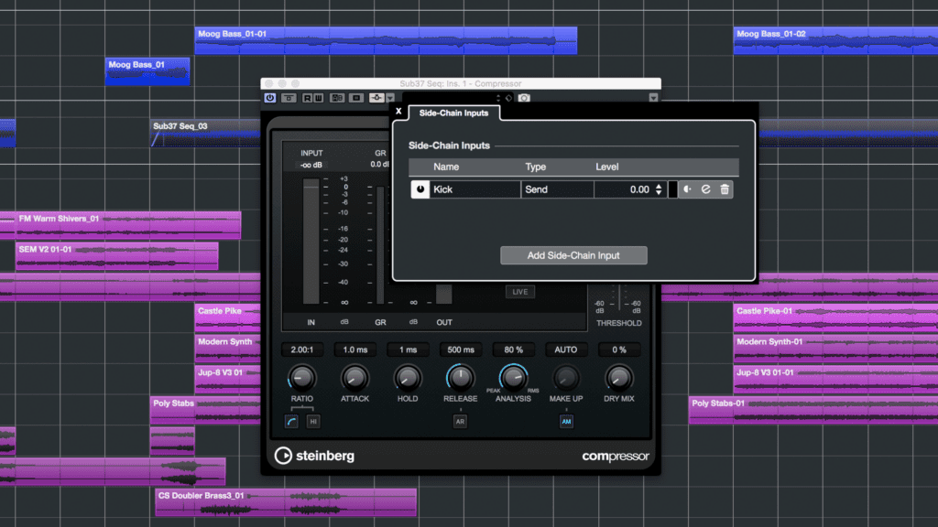Delete the Kick side-chain input with trash icon
Screen dimensions: 938x527
(725, 189)
